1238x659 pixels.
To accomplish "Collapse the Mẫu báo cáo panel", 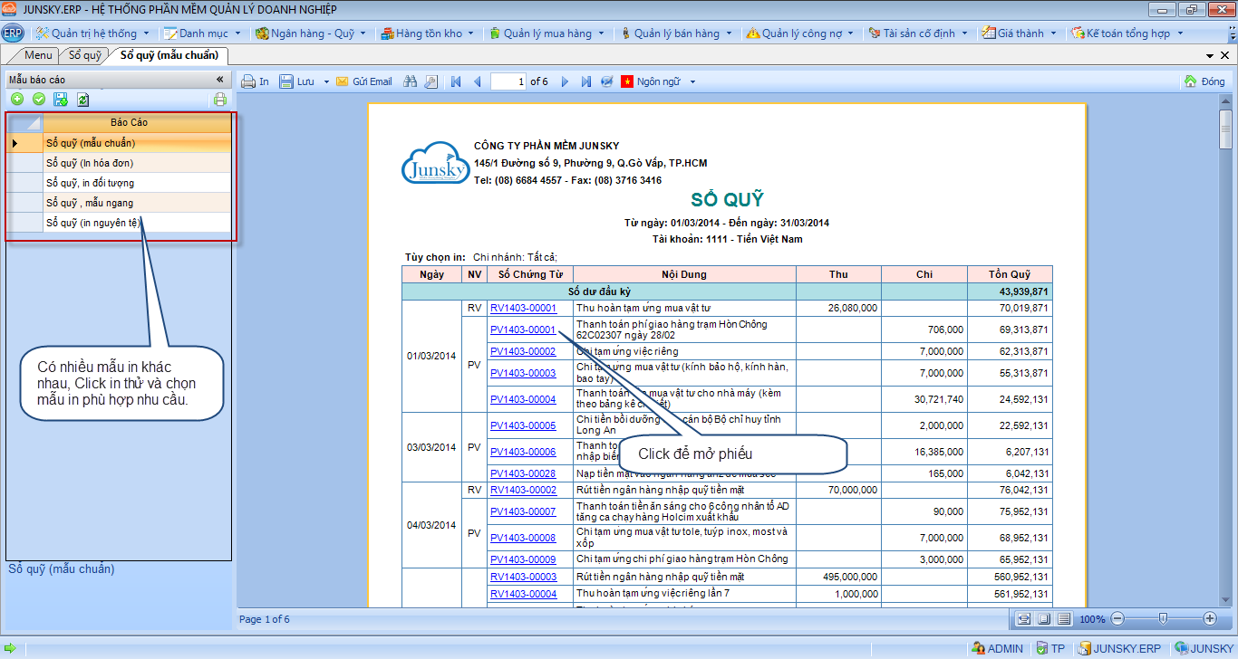I will (x=219, y=80).
